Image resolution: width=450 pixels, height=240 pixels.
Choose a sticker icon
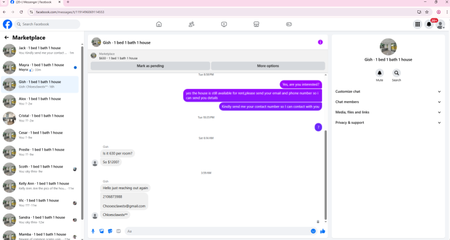pos(110,231)
